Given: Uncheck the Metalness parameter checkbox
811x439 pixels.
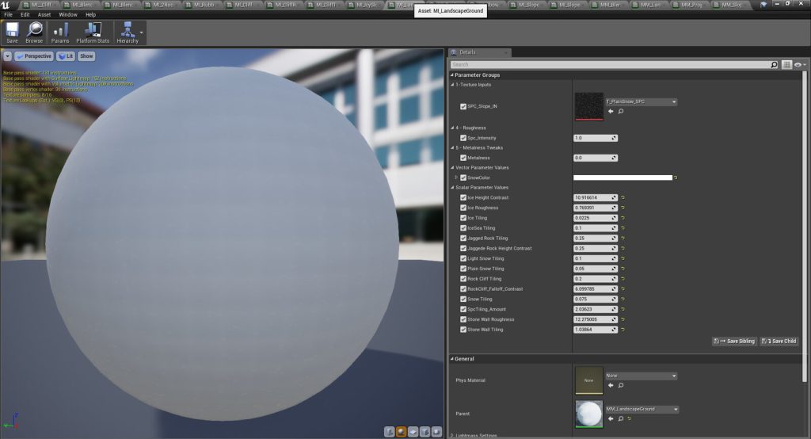Looking at the screenshot, I should 463,158.
